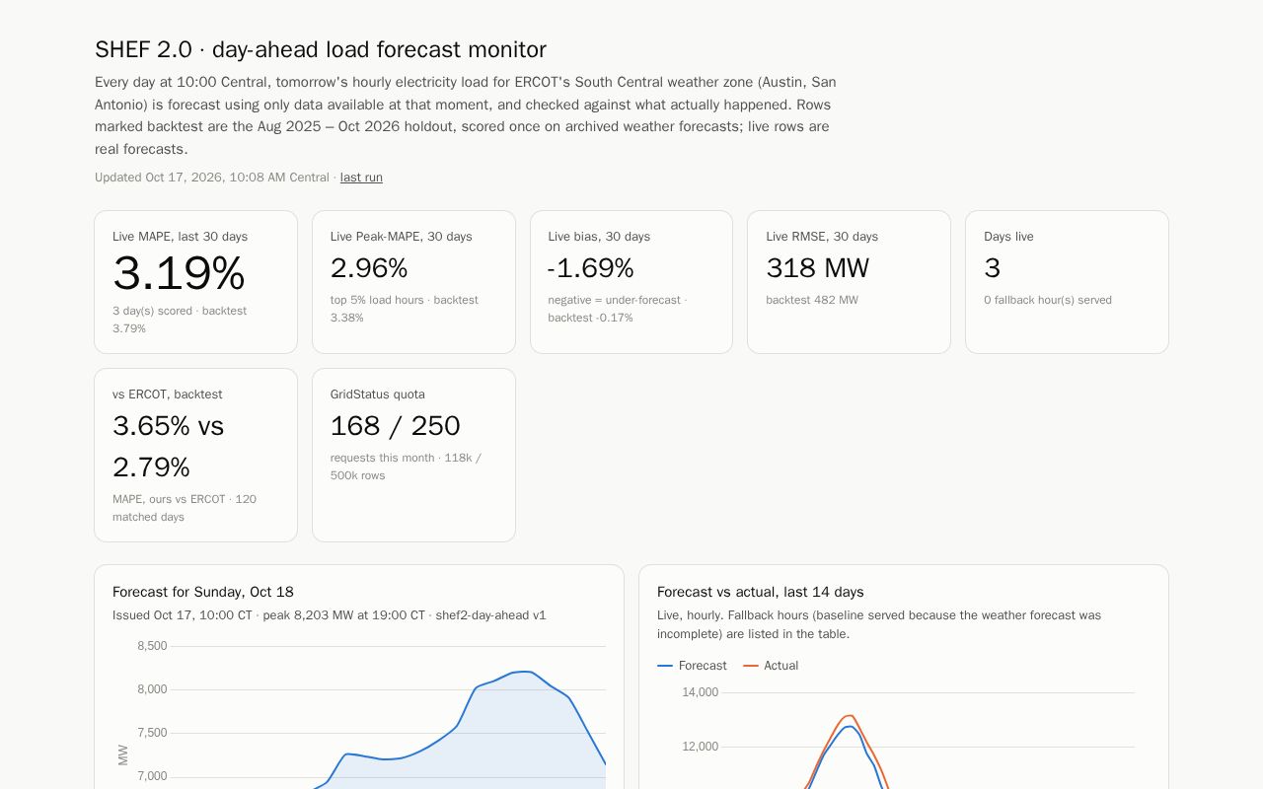The height and width of the screenshot is (789, 1263).
Task: Click the "Days live" label
Action: (1008, 237)
